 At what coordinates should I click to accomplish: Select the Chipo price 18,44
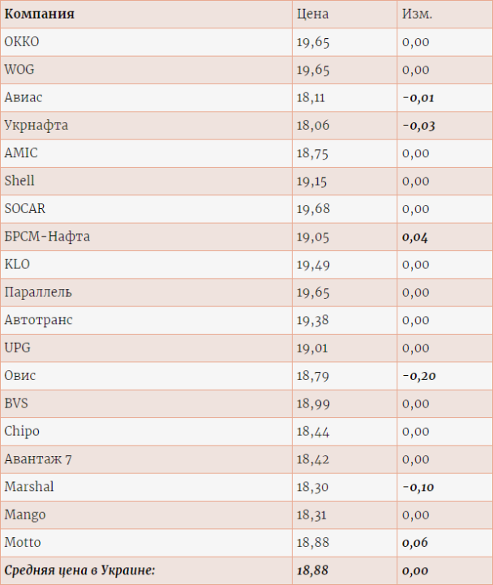click(313, 432)
